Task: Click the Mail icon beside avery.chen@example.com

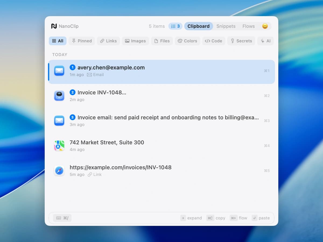Action: pyautogui.click(x=59, y=71)
